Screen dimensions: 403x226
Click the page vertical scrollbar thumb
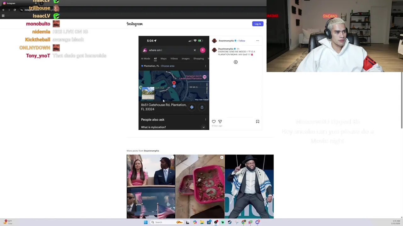401,100
